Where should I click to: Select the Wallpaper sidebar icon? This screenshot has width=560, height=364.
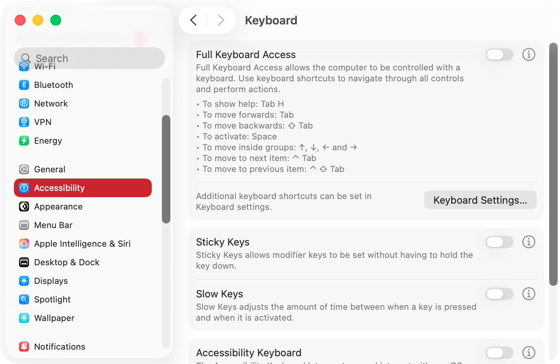[x=24, y=318]
